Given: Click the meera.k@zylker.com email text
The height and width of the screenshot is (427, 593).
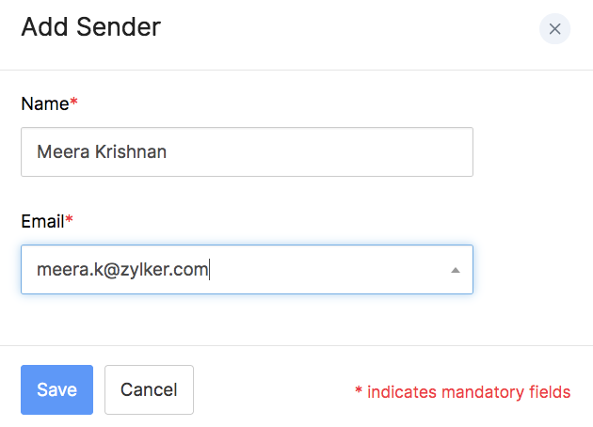Looking at the screenshot, I should pyautogui.click(x=121, y=270).
